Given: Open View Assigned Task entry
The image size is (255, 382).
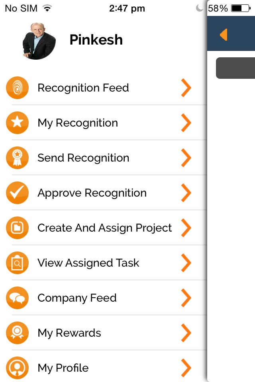Looking at the screenshot, I should pyautogui.click(x=104, y=263).
